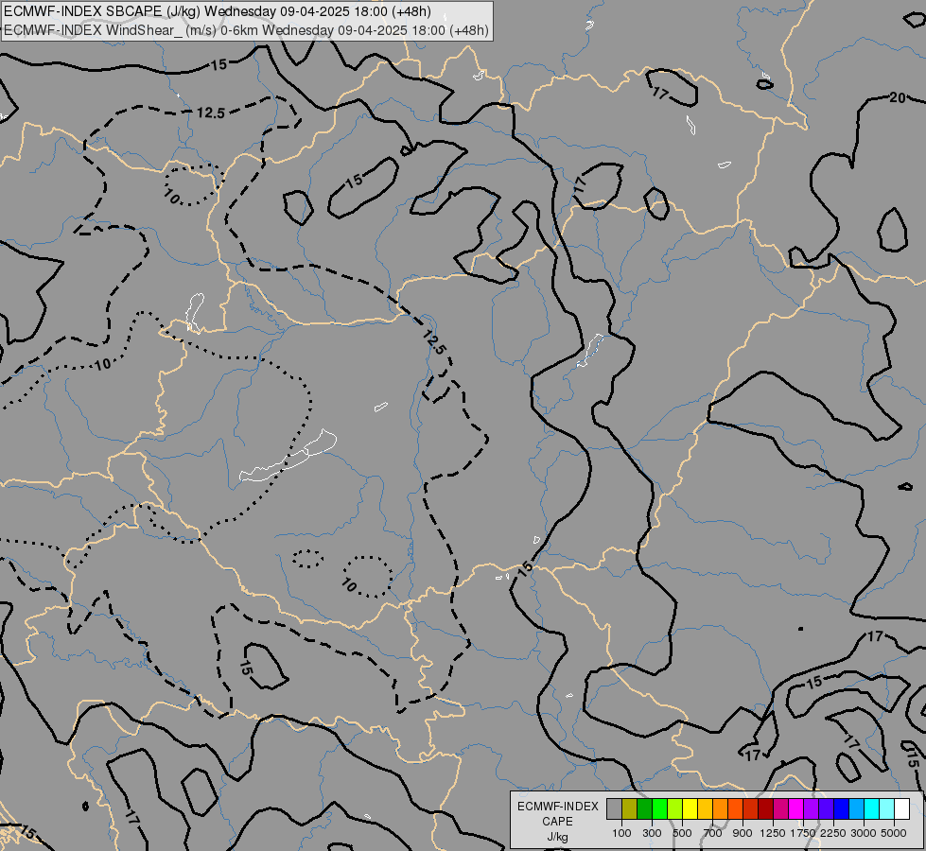Click the WindShear 0-6km title line
Screen dimensions: 926x851
[246, 30]
